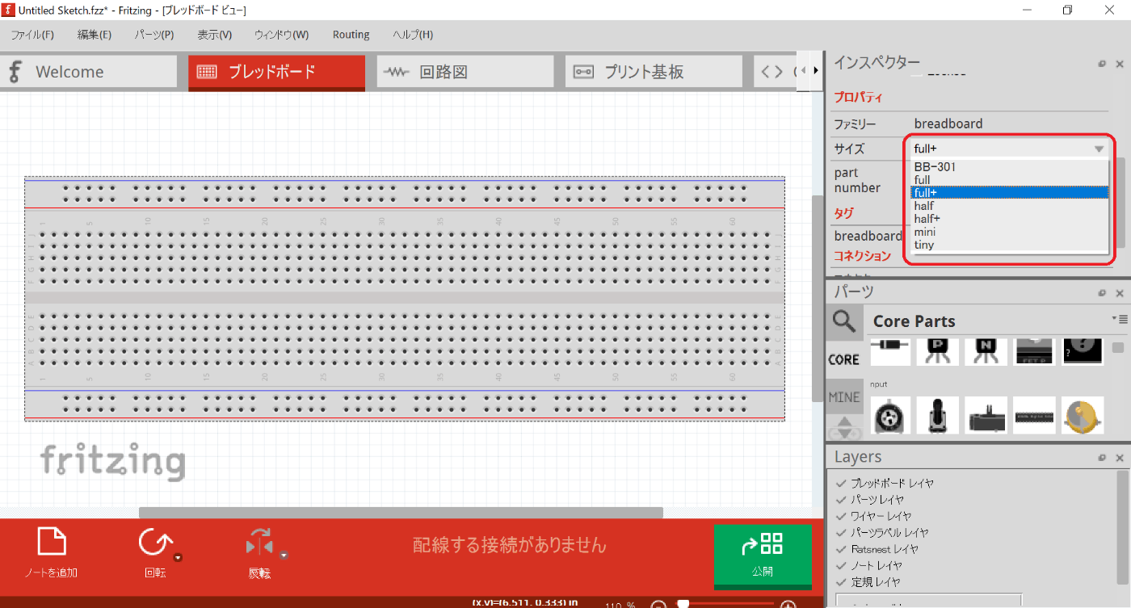The height and width of the screenshot is (608, 1131).
Task: Pick the slide potentiometer part
Action: 986,415
